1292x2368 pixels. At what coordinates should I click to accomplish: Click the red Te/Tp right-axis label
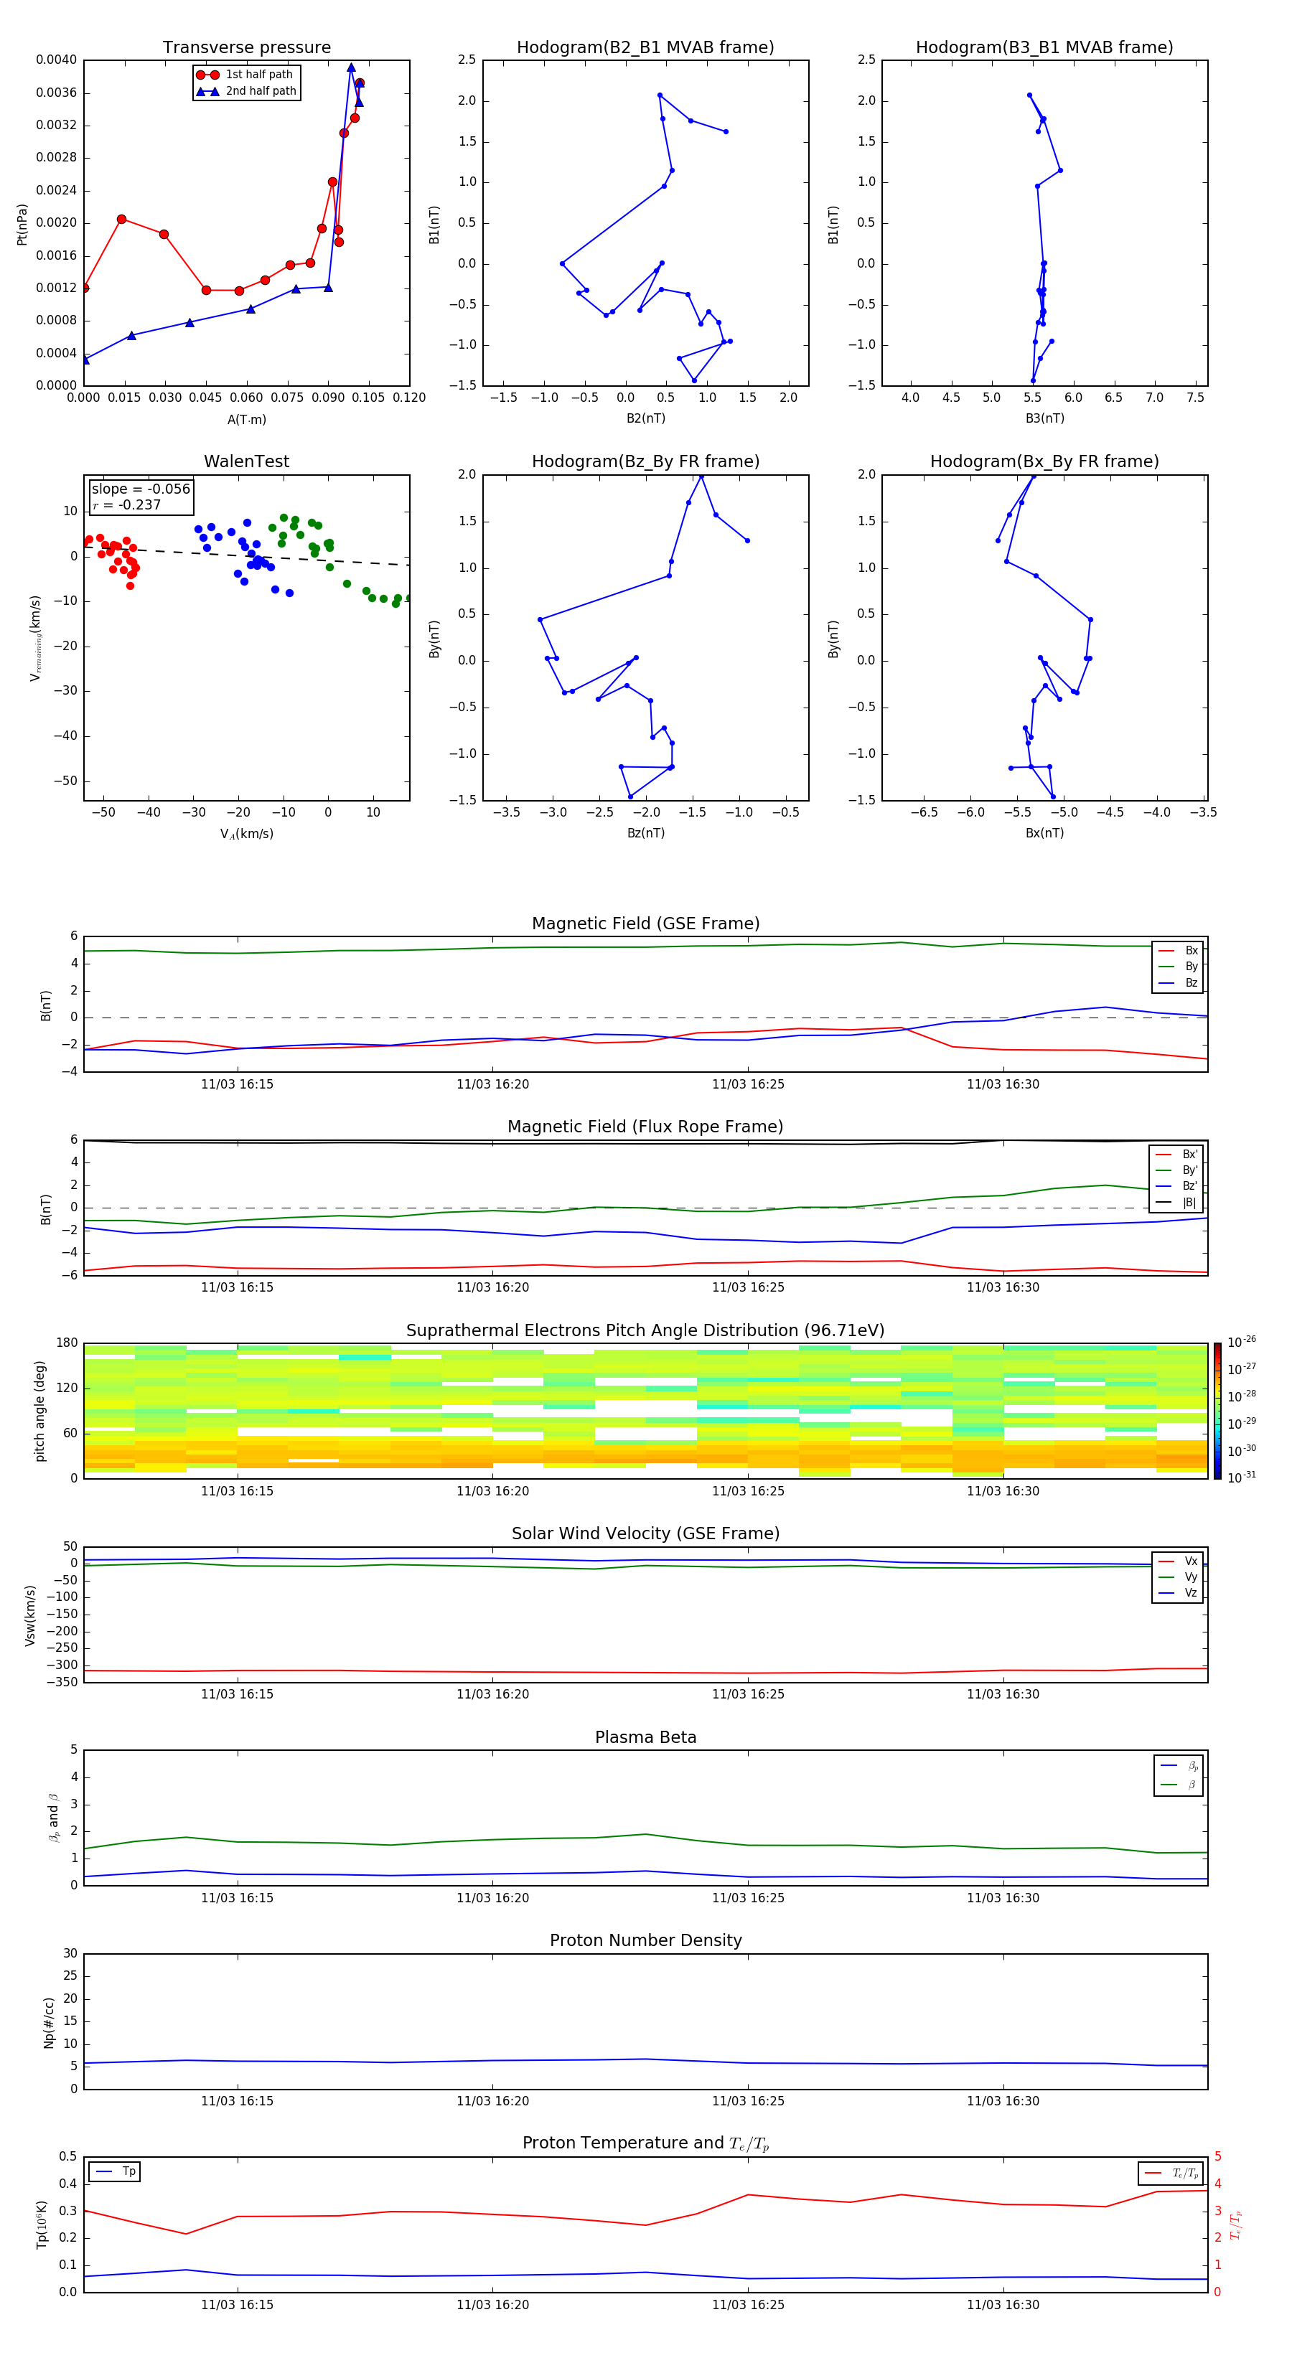point(1237,2224)
